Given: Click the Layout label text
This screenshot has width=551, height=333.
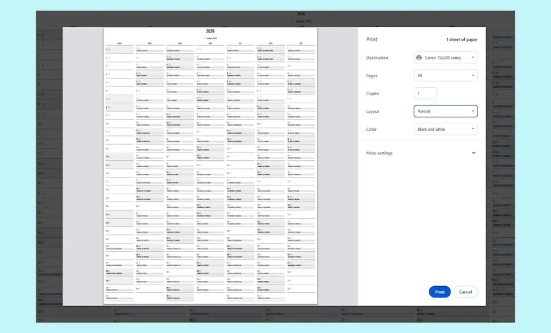Looking at the screenshot, I should pyautogui.click(x=373, y=112).
